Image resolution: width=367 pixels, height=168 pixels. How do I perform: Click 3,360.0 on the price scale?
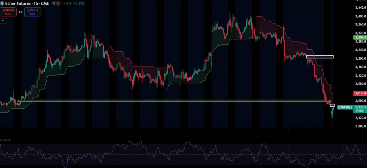[360, 25]
